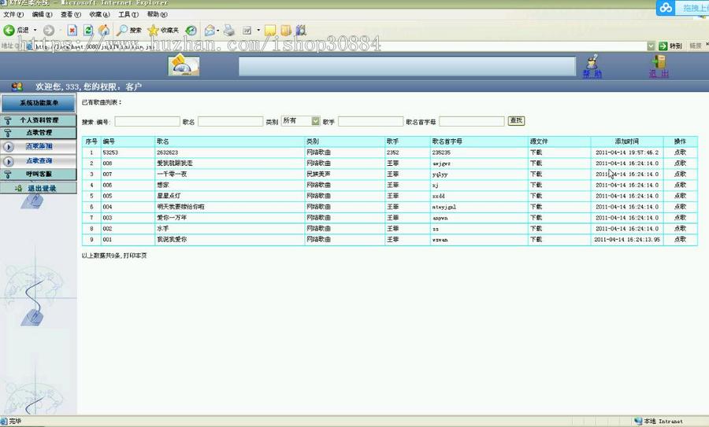Click the blue cloud upload icon
Viewport: 709px width, 427px height.
coord(666,8)
